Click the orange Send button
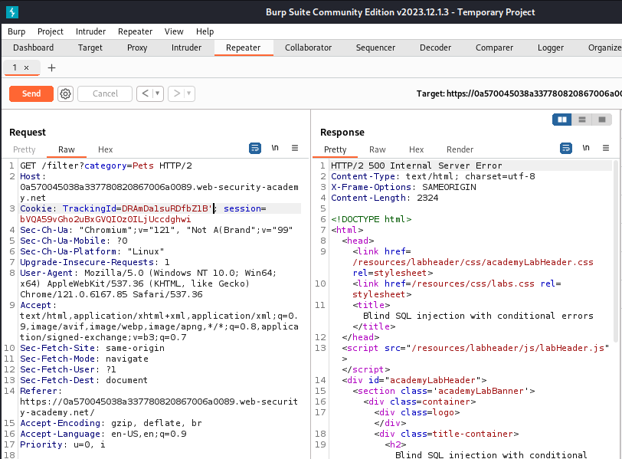Screen dimensions: 622x459 (31, 93)
